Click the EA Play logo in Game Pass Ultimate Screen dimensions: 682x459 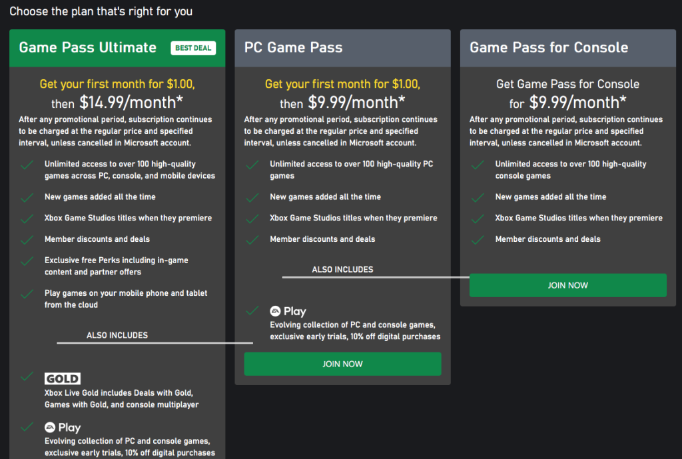point(63,428)
